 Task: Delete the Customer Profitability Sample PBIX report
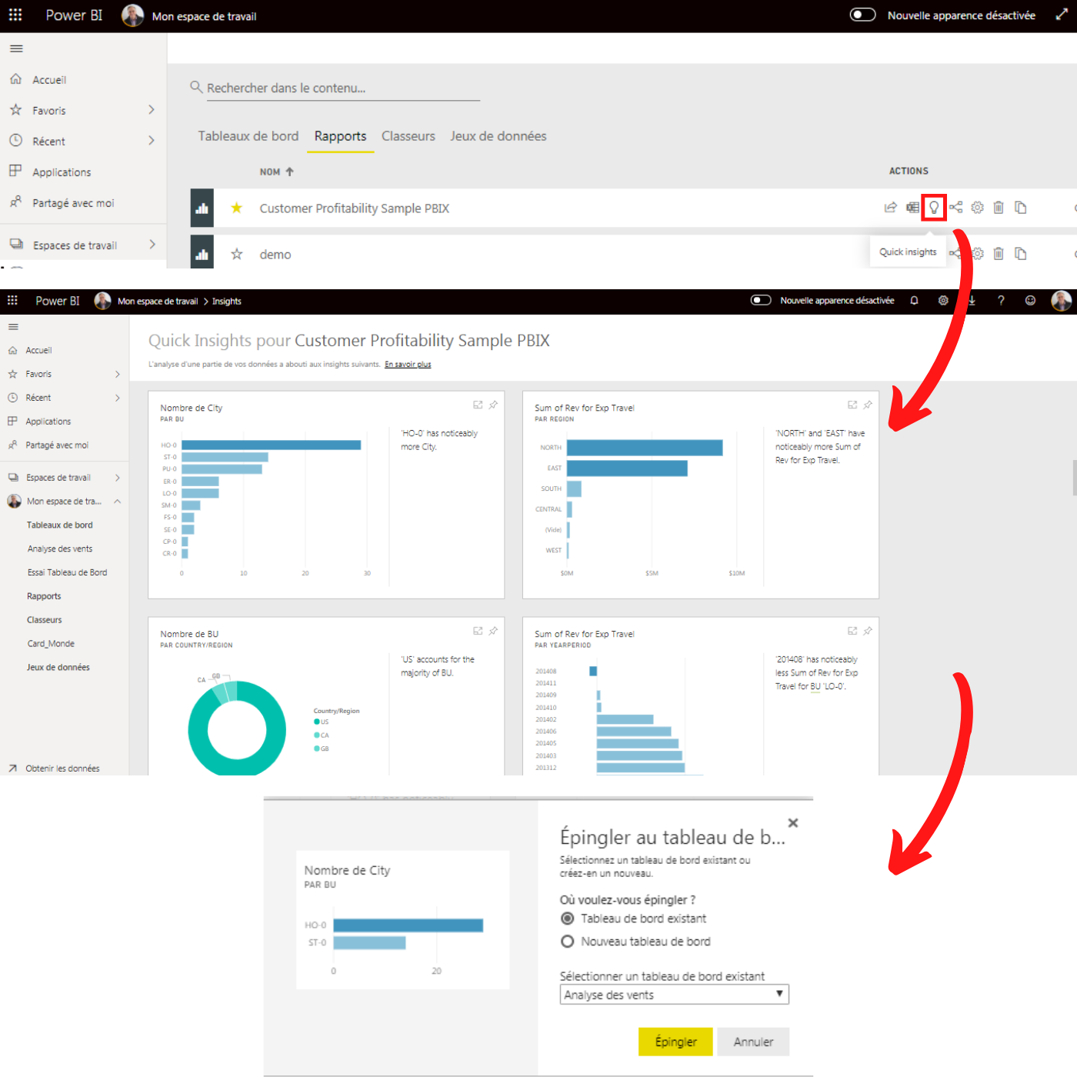click(999, 208)
